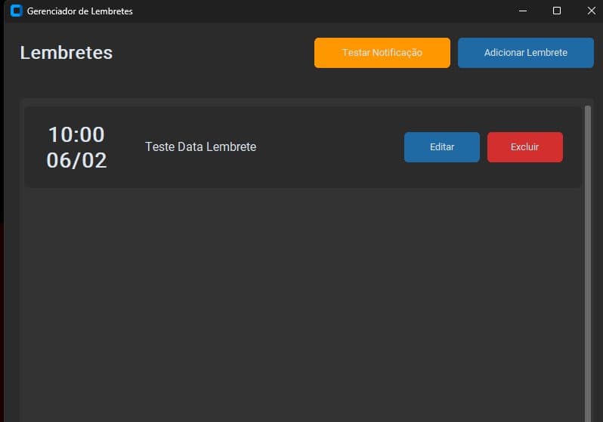Screen dimensions: 603x422
Task: Click the app icon in title bar
Action: [16, 11]
